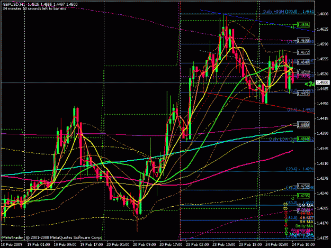331x248 pixels.
Task: Click the yellow sideways arrow beside 15M MA
Action: [x=285, y=204]
